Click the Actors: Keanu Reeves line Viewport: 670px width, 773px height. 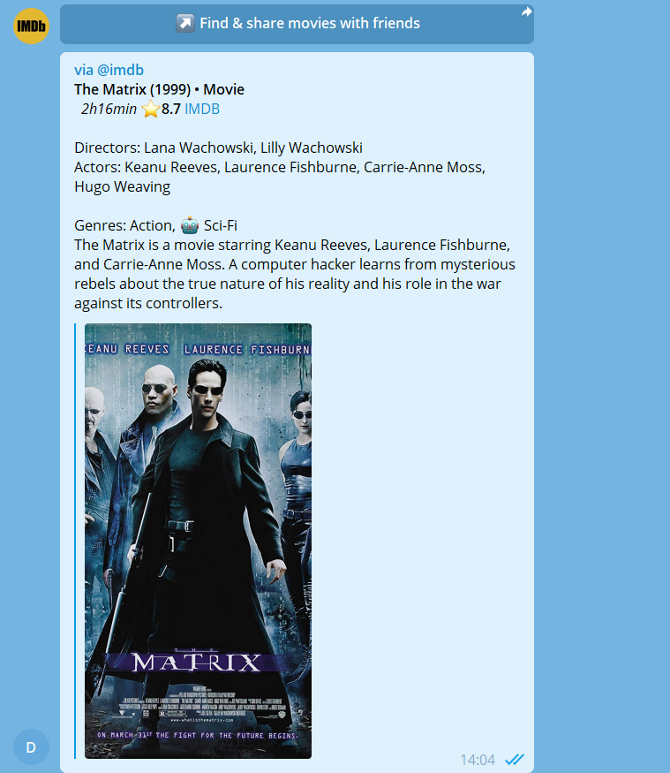coord(280,177)
